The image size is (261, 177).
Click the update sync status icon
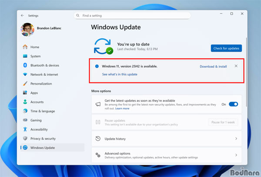click(104, 47)
